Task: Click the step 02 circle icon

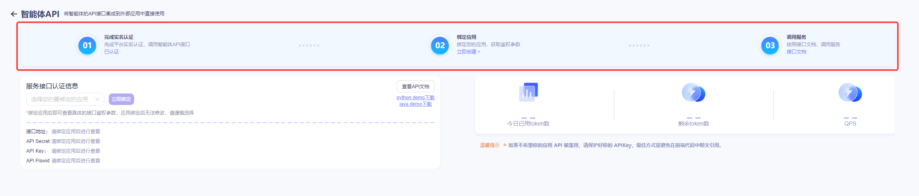Action: pyautogui.click(x=440, y=45)
